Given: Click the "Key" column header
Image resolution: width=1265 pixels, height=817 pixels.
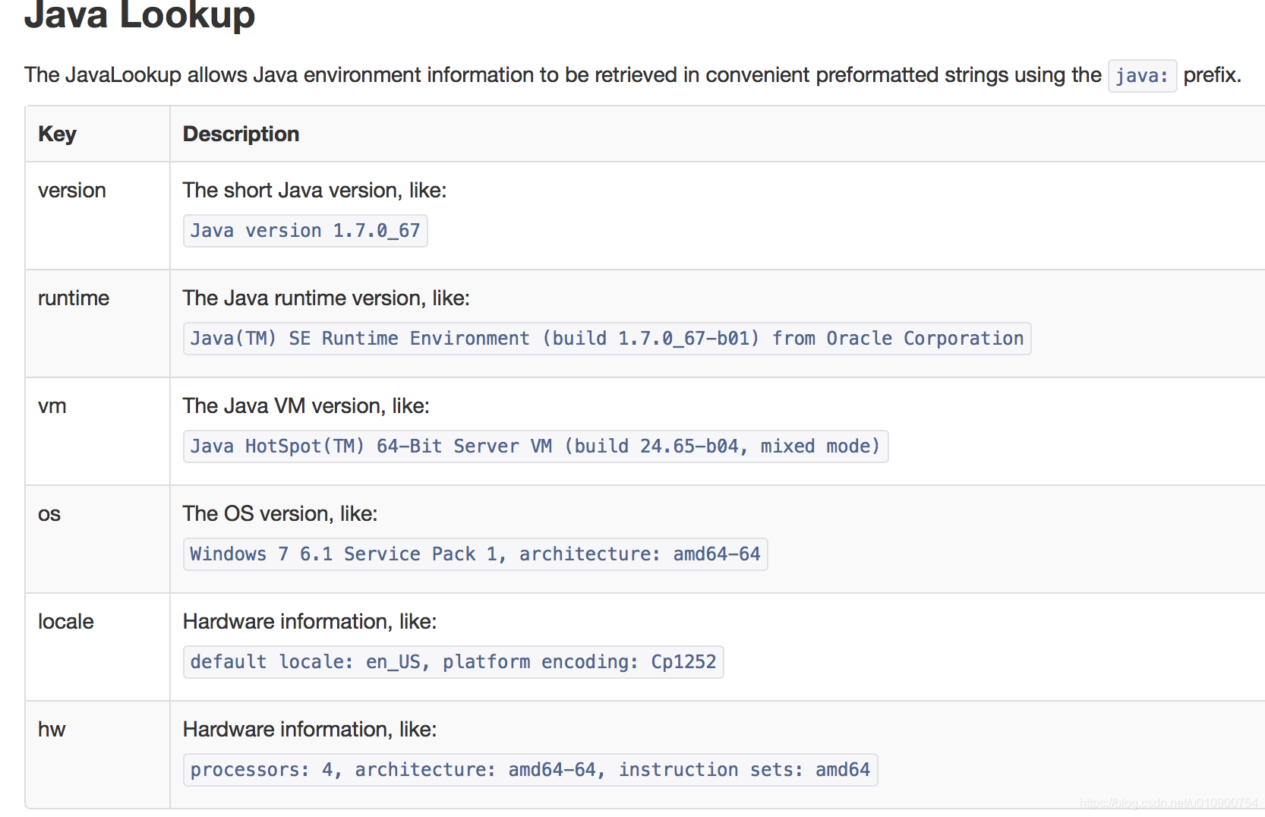Looking at the screenshot, I should pos(58,134).
